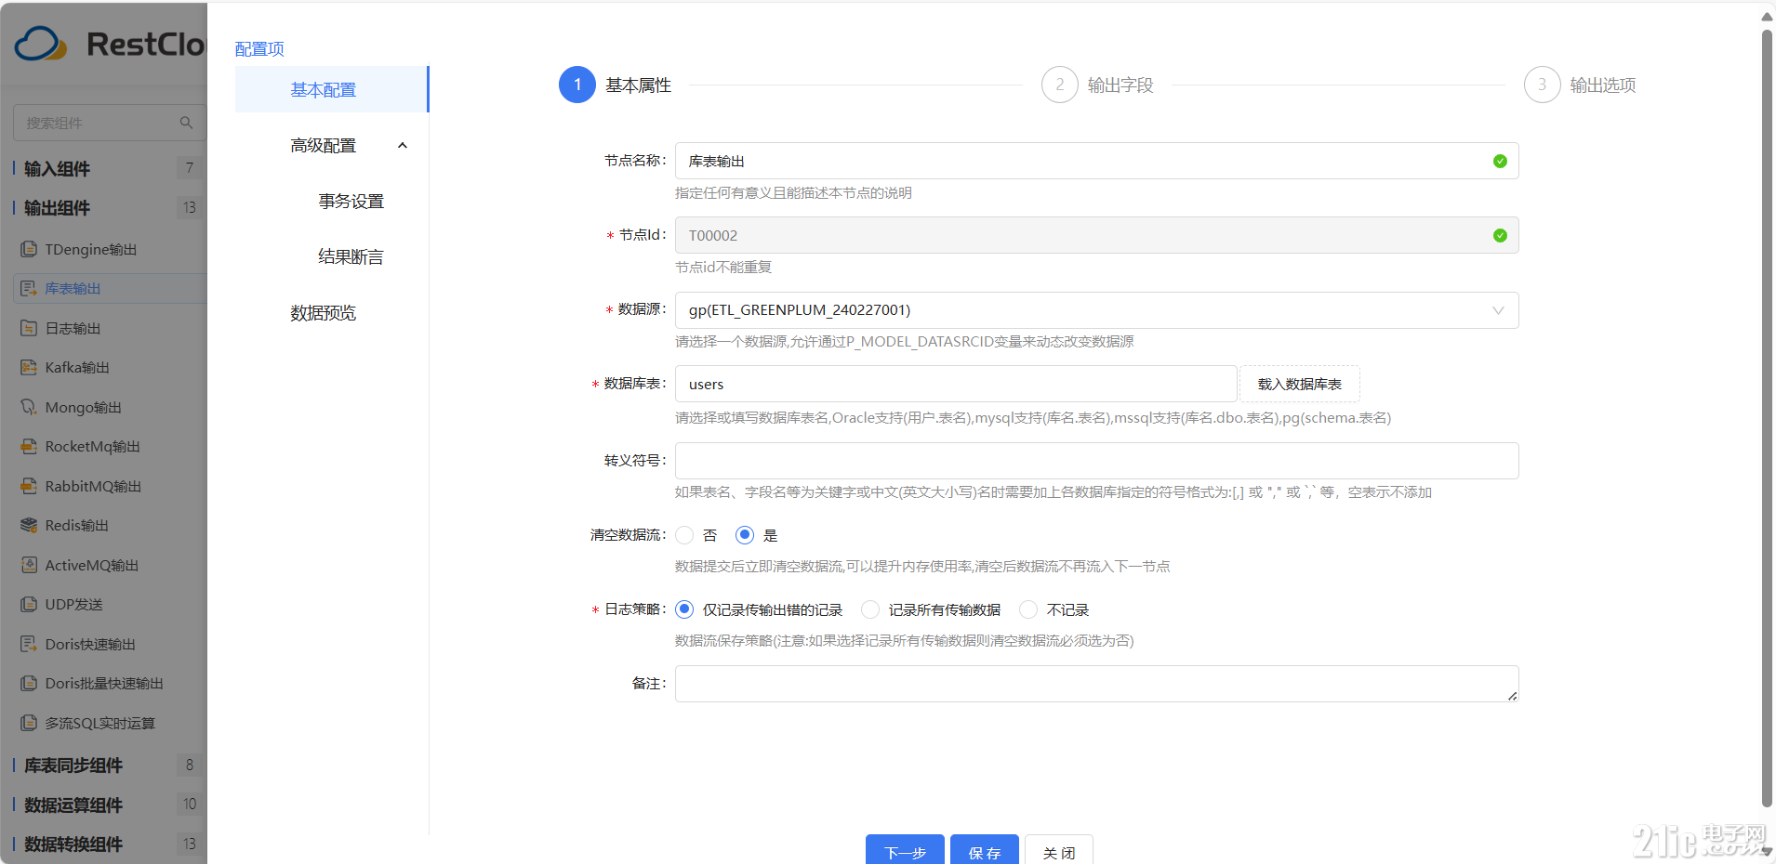Click the 下一步 button
The height and width of the screenshot is (864, 1776).
(x=905, y=851)
